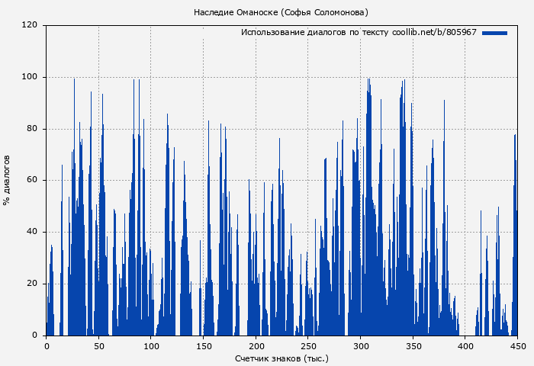Click the x-axis tick label 450

pyautogui.click(x=517, y=346)
